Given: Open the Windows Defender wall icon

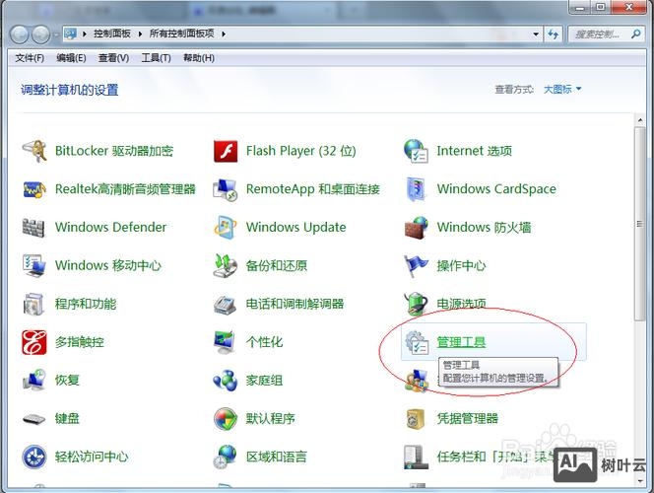Looking at the screenshot, I should [x=33, y=228].
